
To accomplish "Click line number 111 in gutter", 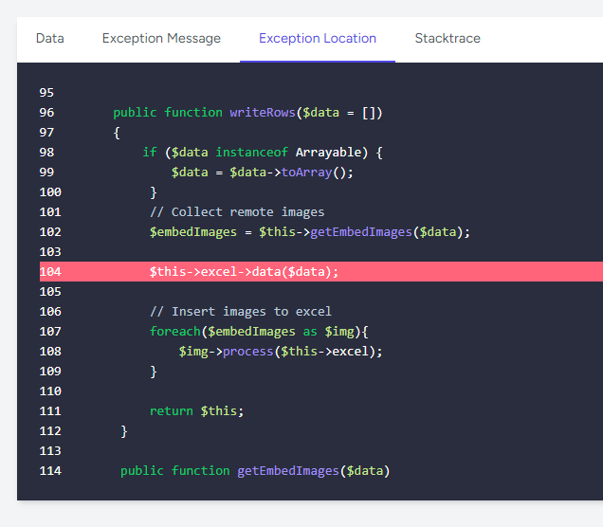I will pyautogui.click(x=50, y=411).
